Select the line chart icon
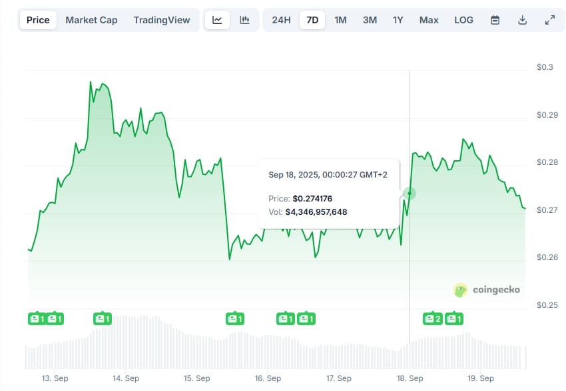Image resolution: width=566 pixels, height=391 pixels. coord(216,19)
